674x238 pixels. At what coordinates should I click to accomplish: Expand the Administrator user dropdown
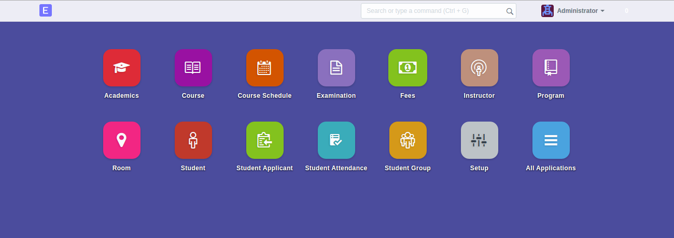click(581, 11)
